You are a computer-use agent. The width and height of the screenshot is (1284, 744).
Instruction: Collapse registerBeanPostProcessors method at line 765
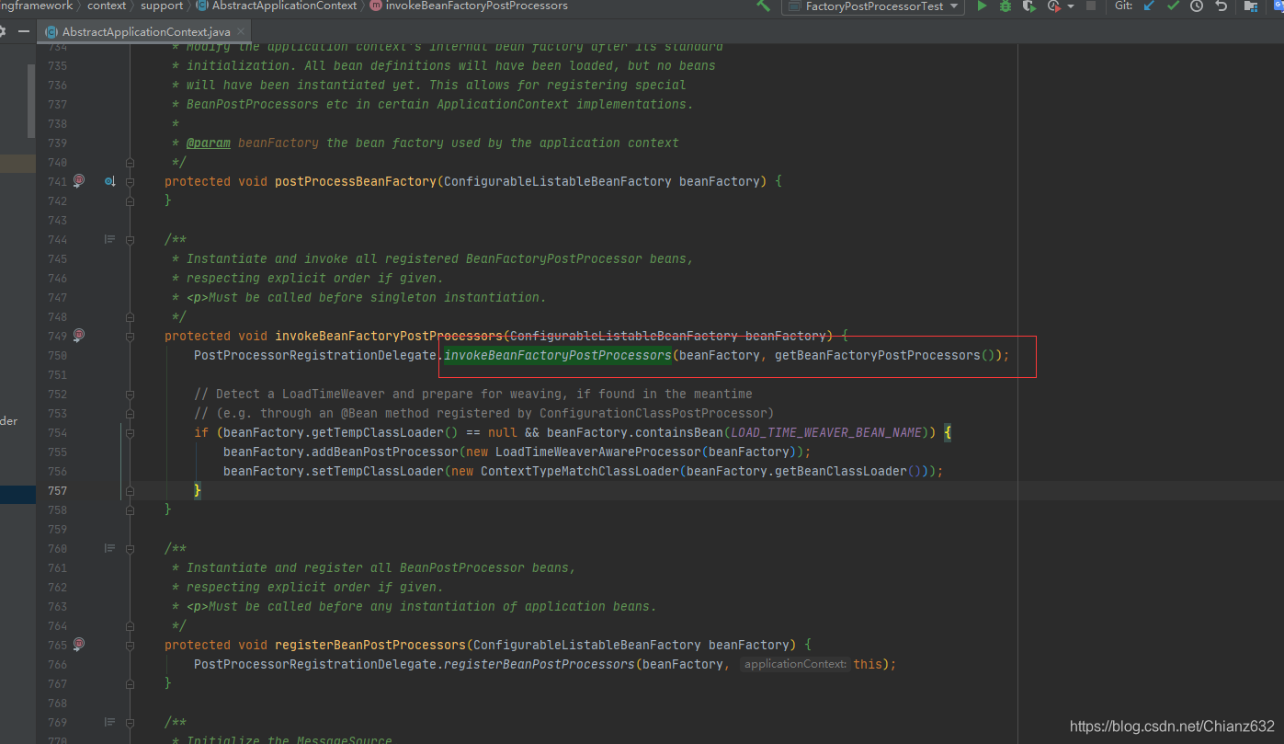tap(130, 645)
